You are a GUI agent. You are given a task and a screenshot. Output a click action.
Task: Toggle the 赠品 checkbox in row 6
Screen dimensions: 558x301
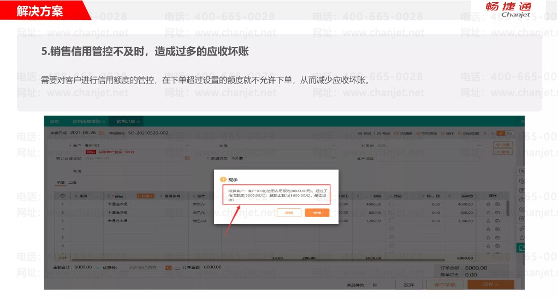391,245
